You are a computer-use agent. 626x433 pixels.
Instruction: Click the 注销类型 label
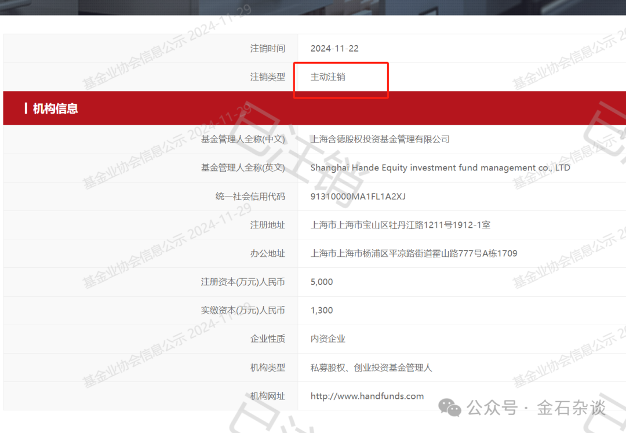click(x=267, y=77)
